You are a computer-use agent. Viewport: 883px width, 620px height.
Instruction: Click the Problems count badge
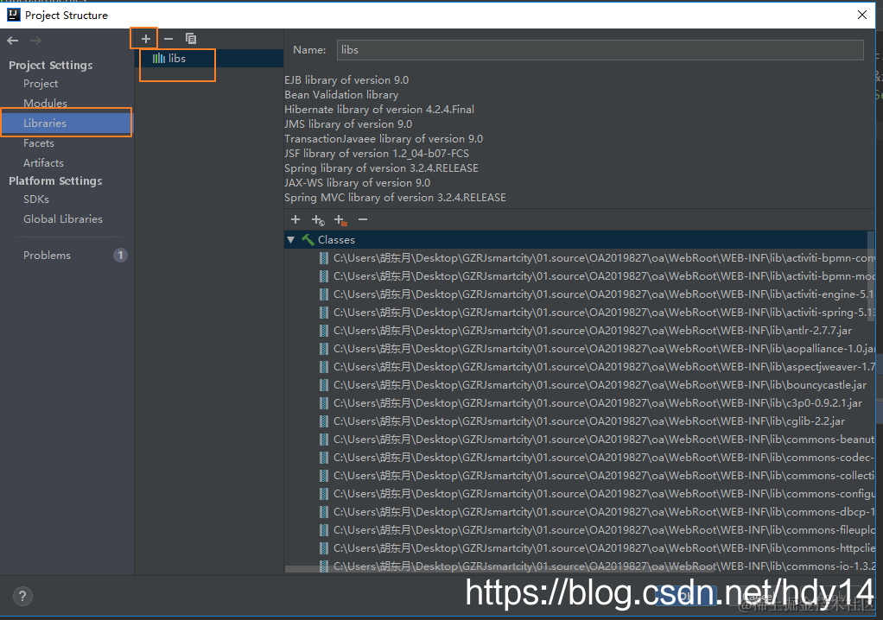pyautogui.click(x=120, y=256)
